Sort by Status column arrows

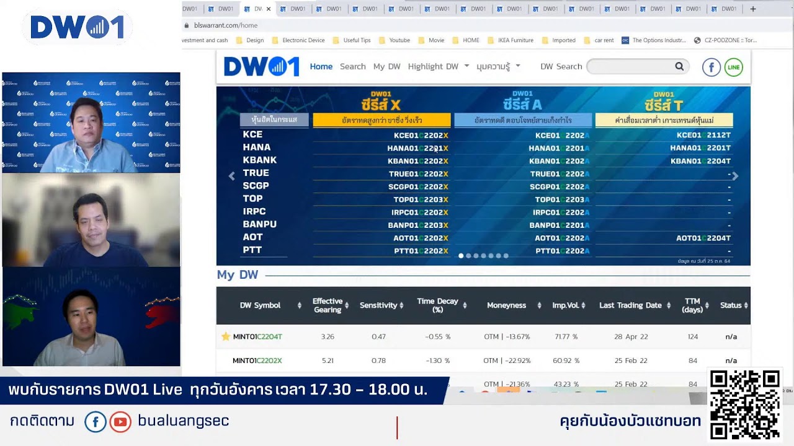click(746, 305)
